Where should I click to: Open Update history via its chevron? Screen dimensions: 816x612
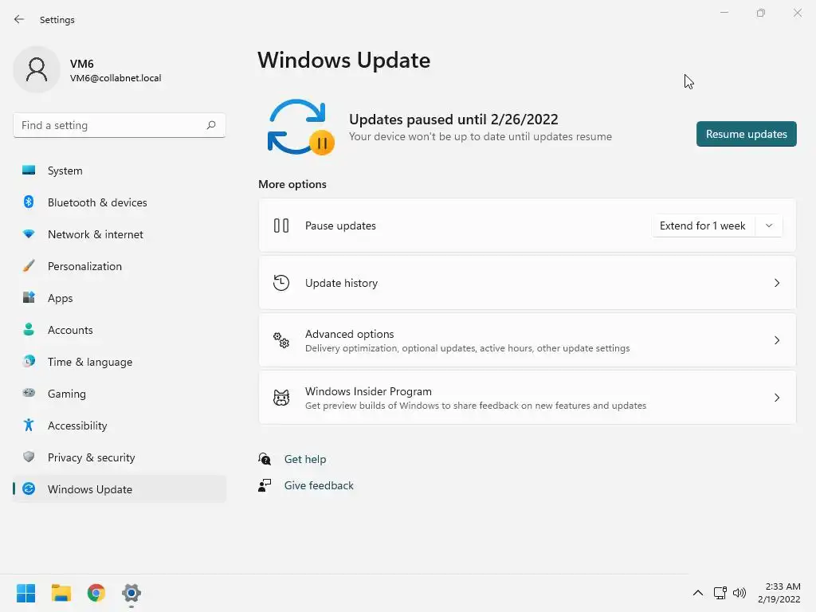point(776,283)
